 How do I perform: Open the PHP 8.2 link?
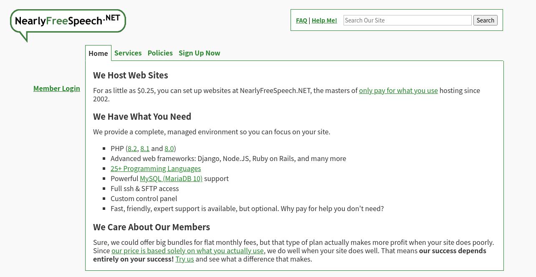click(x=132, y=149)
